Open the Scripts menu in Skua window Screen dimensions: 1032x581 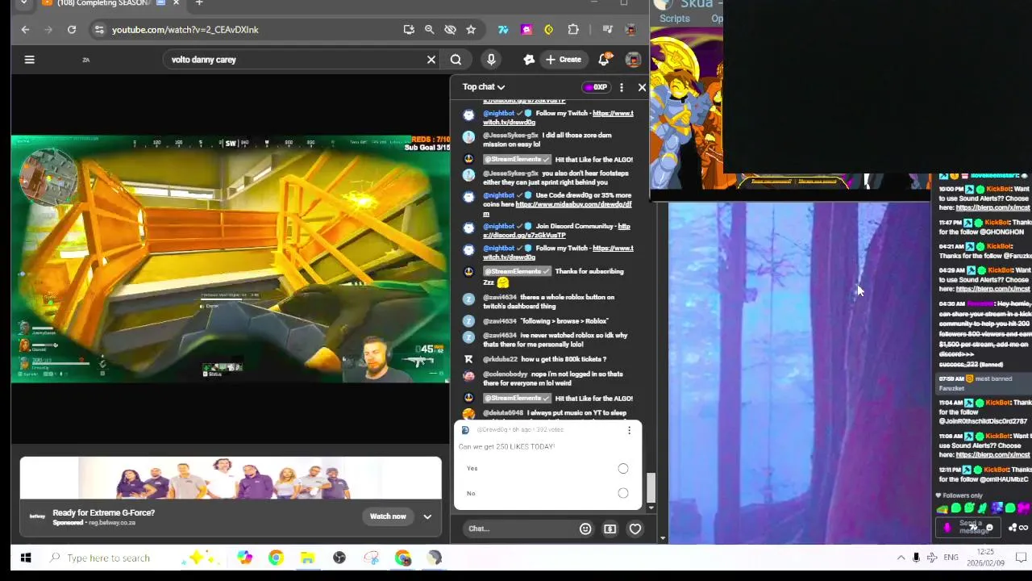pyautogui.click(x=675, y=19)
